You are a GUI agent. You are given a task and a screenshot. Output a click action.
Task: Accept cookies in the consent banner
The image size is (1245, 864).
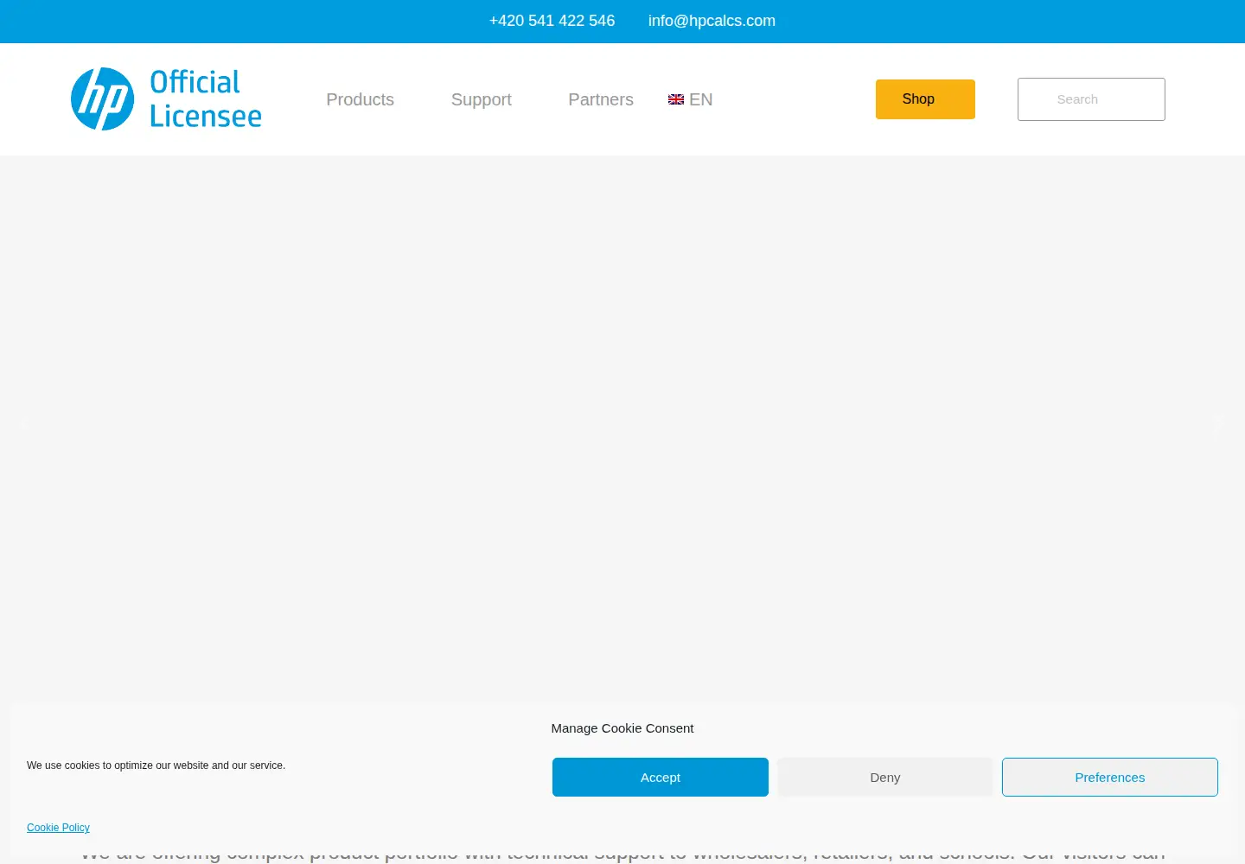tap(661, 778)
